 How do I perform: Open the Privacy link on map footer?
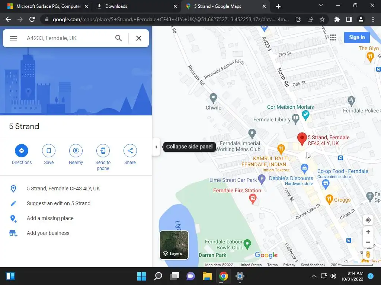click(x=289, y=265)
